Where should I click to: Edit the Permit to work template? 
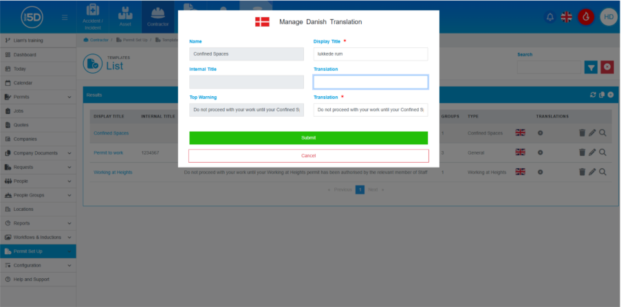click(592, 152)
